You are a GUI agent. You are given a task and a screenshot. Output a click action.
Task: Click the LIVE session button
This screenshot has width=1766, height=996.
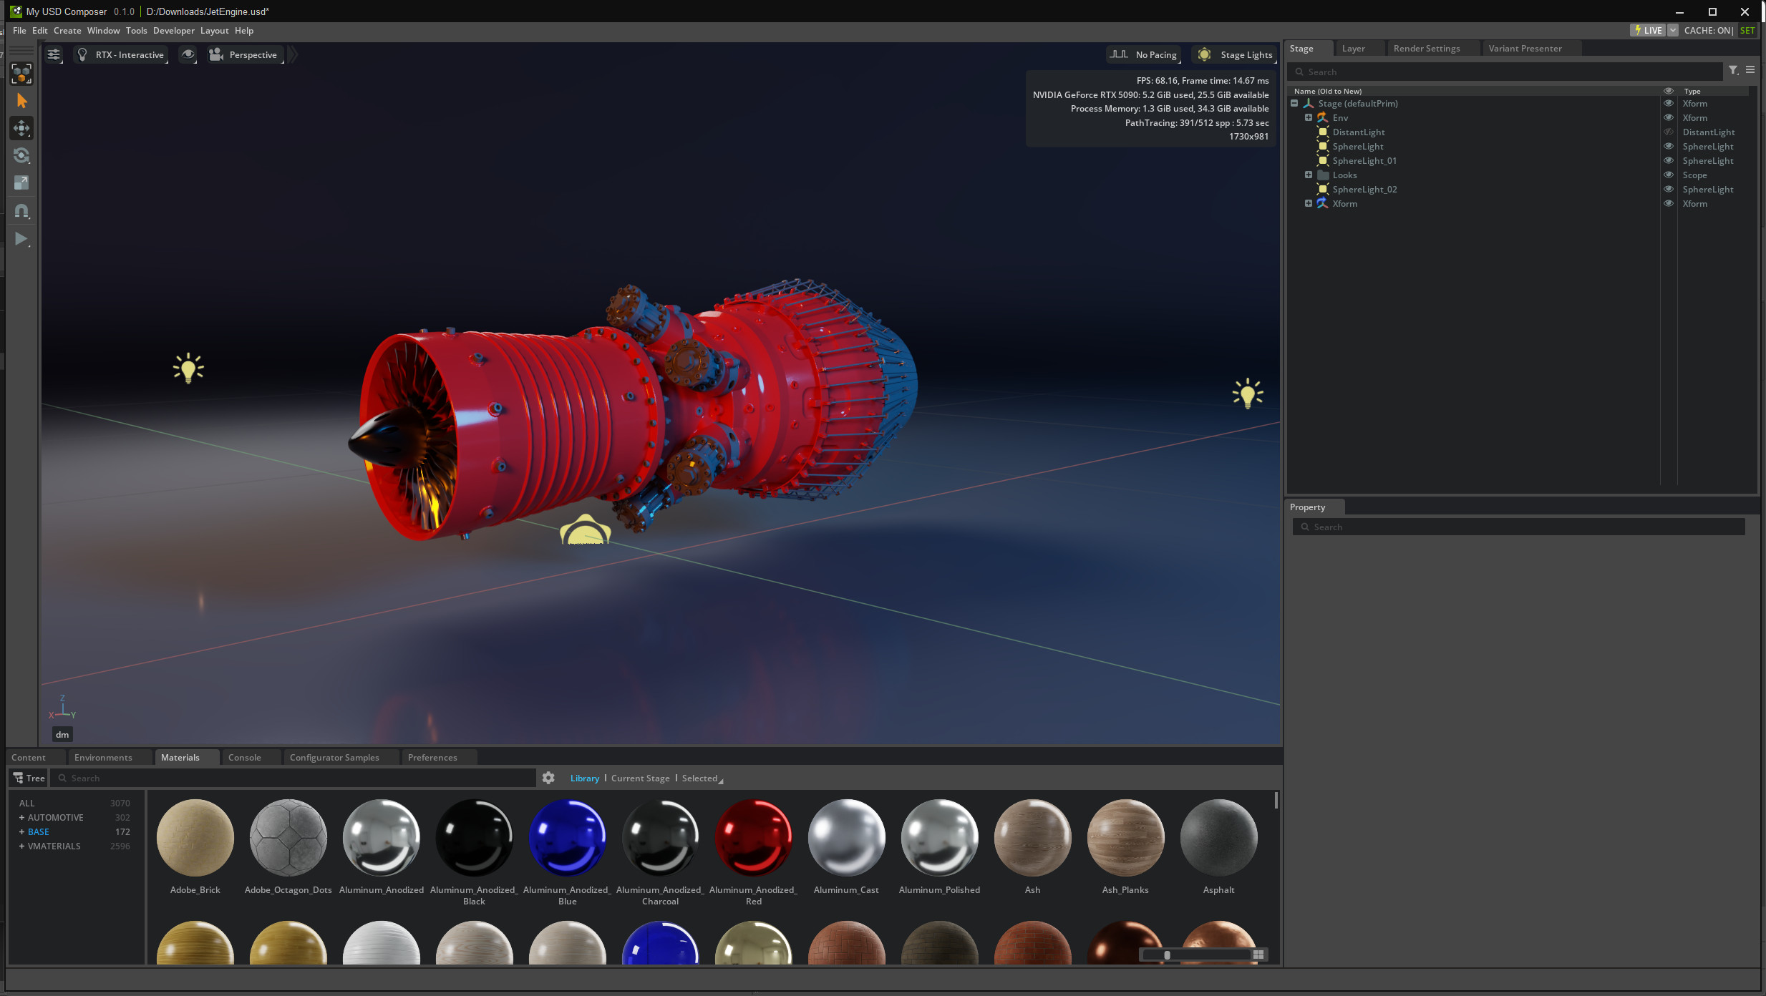(1648, 31)
